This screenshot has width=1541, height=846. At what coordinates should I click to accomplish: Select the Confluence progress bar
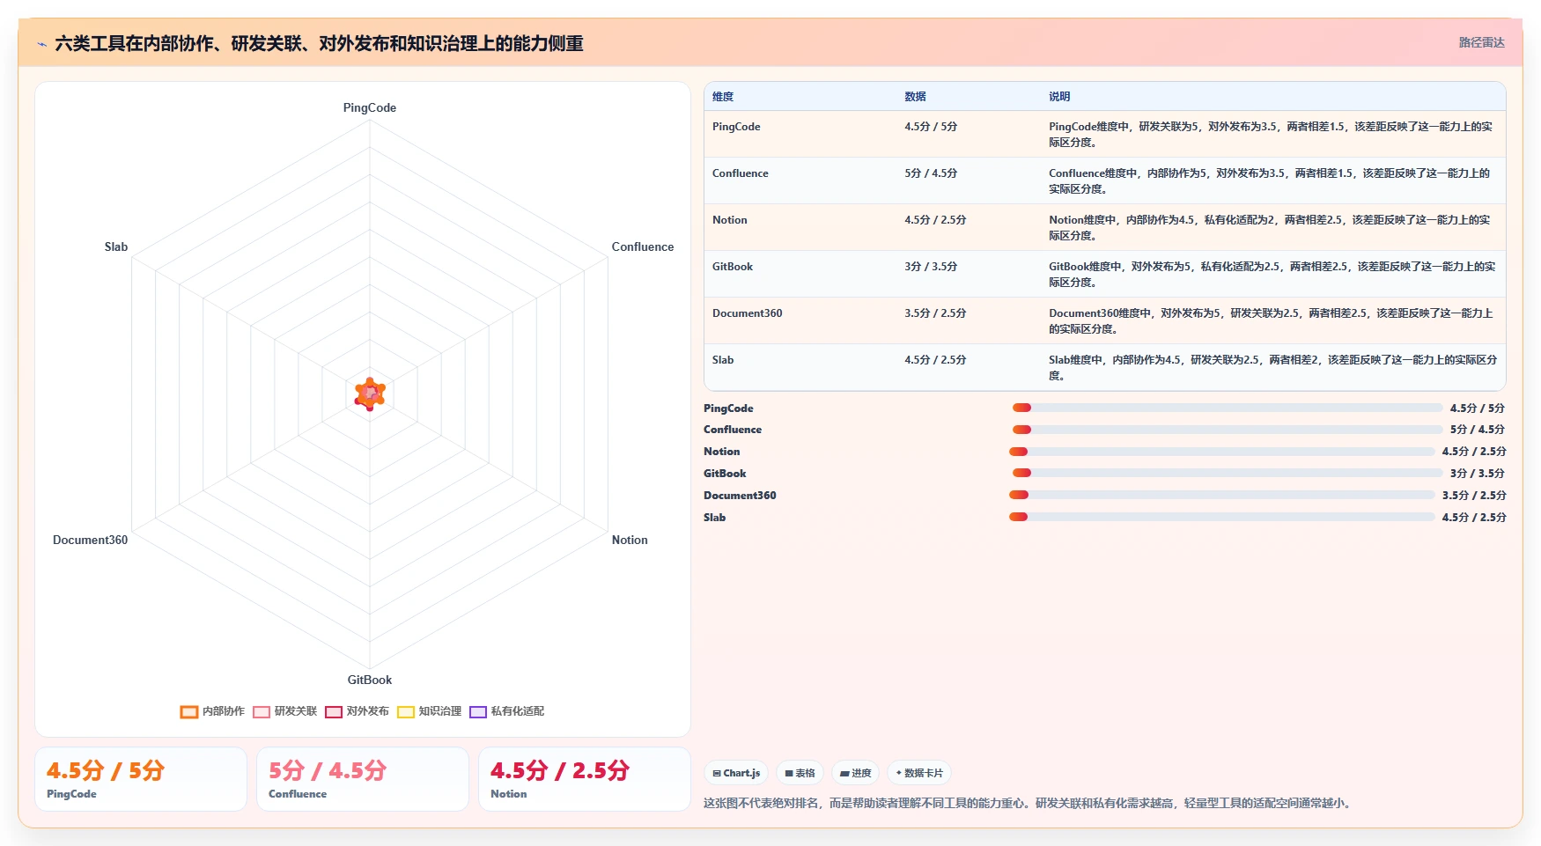pos(1228,430)
